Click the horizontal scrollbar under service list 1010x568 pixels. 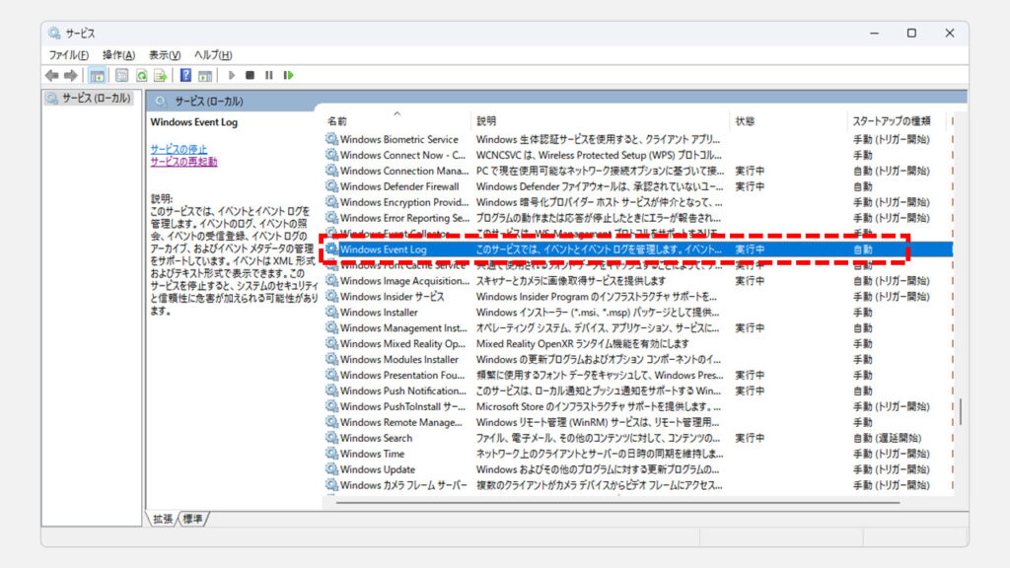[617, 502]
